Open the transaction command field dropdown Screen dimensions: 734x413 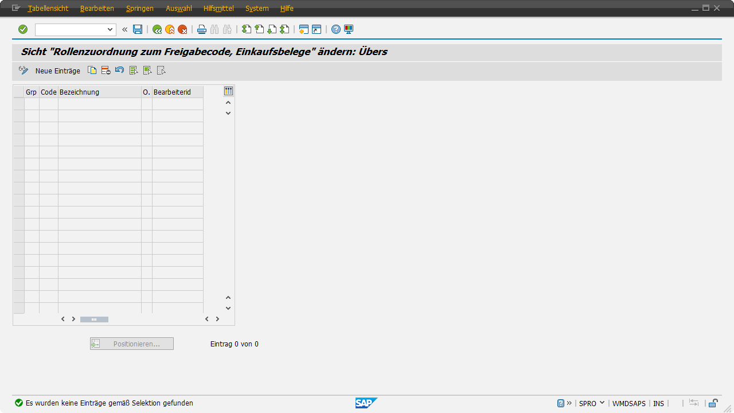pyautogui.click(x=110, y=29)
